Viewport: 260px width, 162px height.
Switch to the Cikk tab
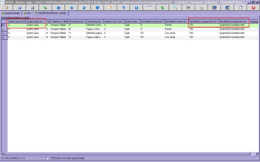[28, 13]
